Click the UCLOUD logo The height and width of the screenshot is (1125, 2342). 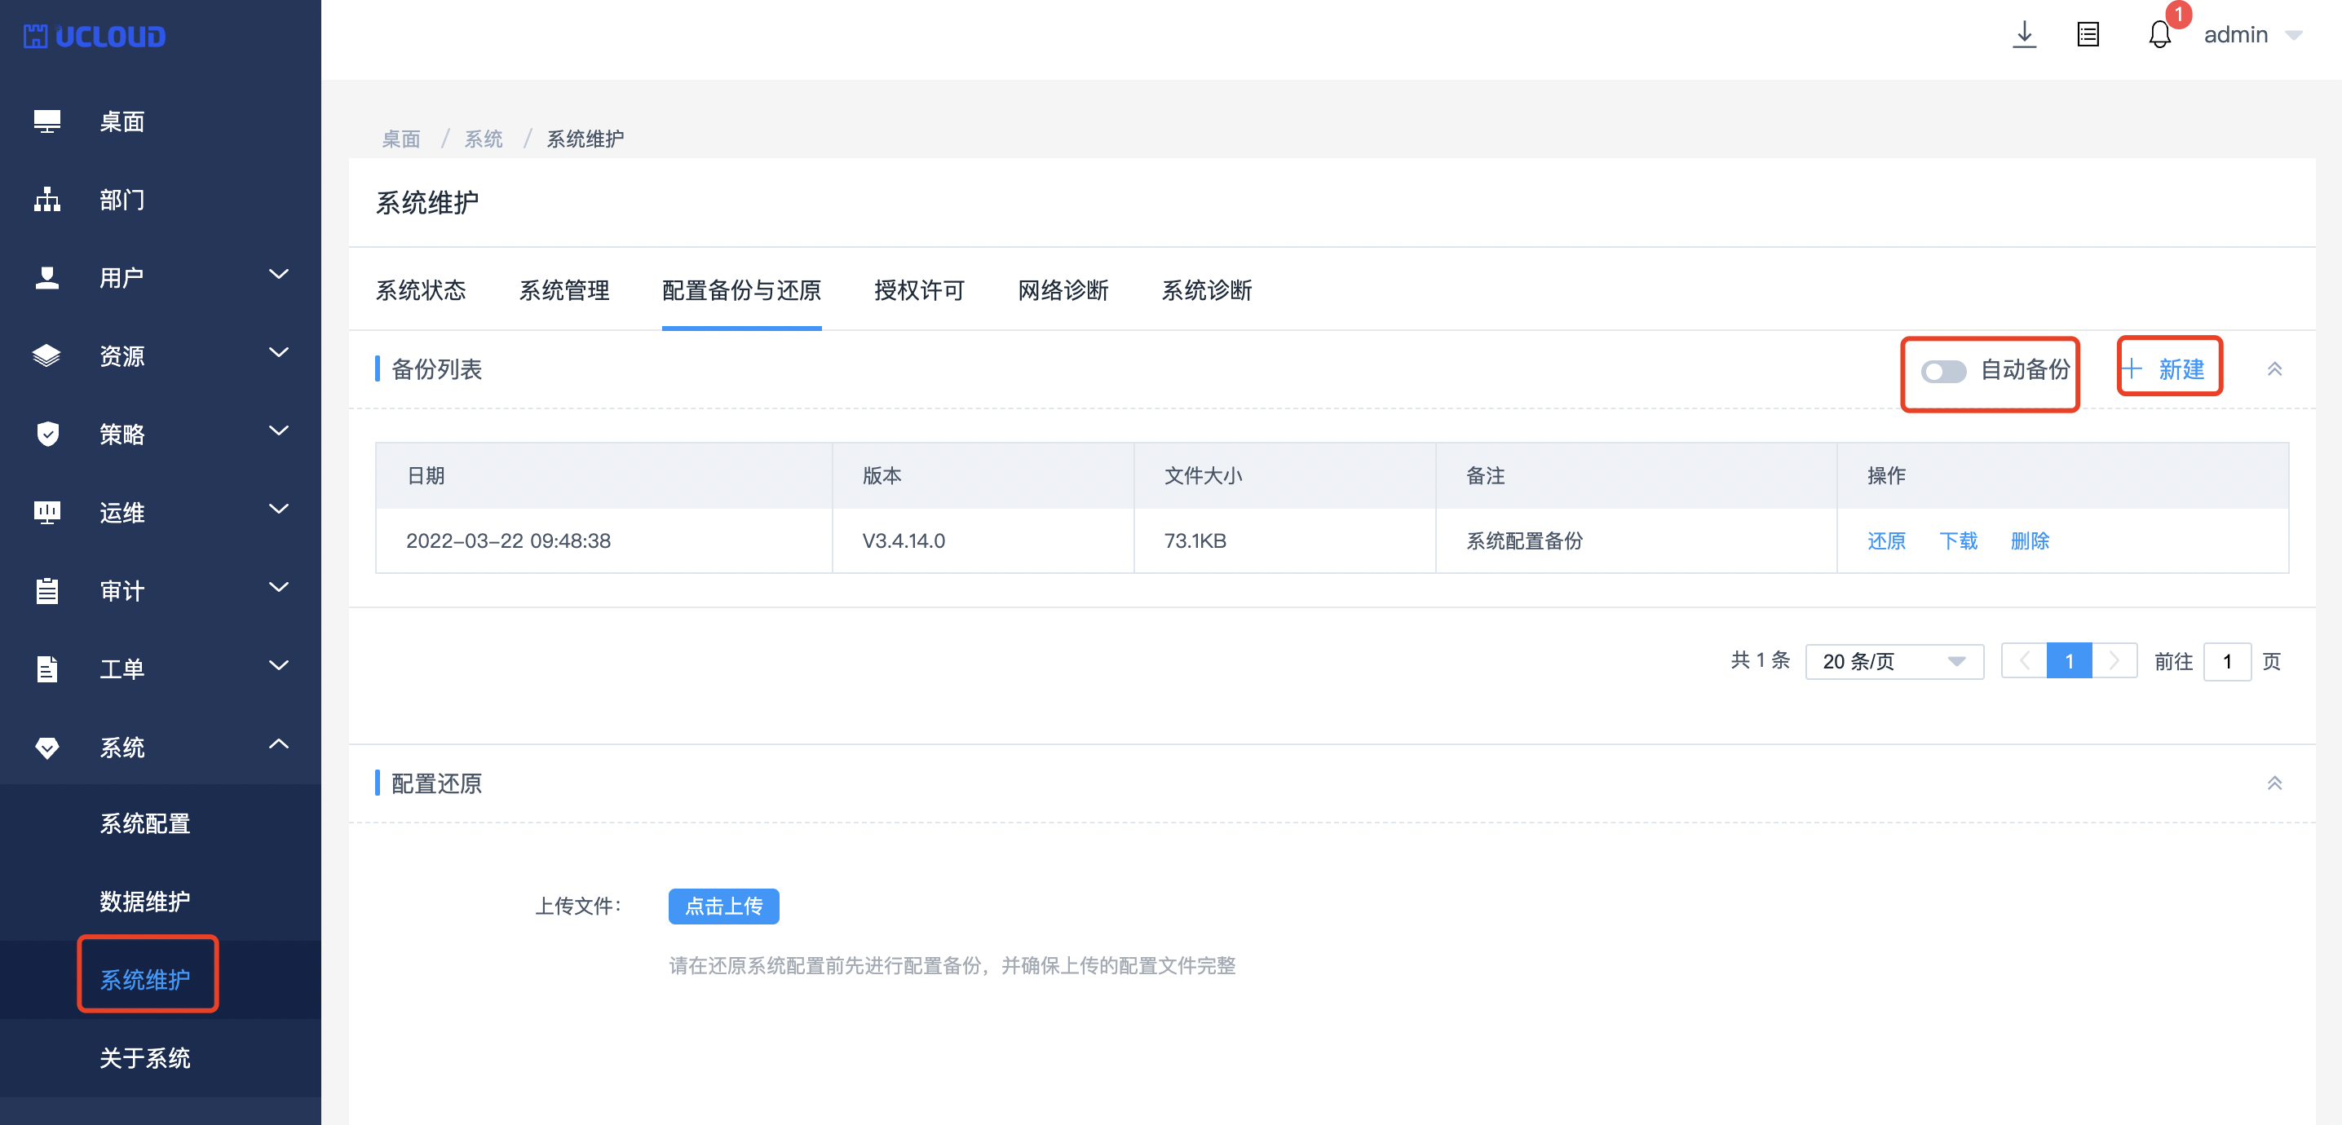click(x=95, y=37)
